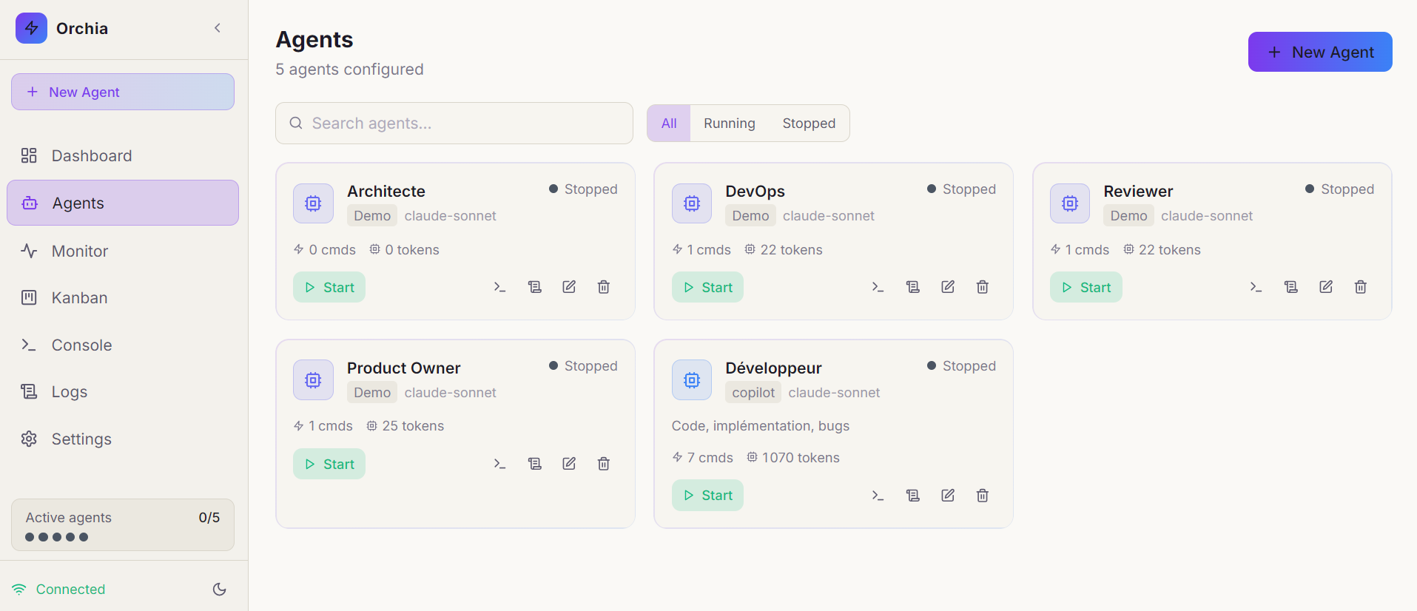This screenshot has height=611, width=1417.
Task: Edit the Architecte agent
Action: point(569,287)
